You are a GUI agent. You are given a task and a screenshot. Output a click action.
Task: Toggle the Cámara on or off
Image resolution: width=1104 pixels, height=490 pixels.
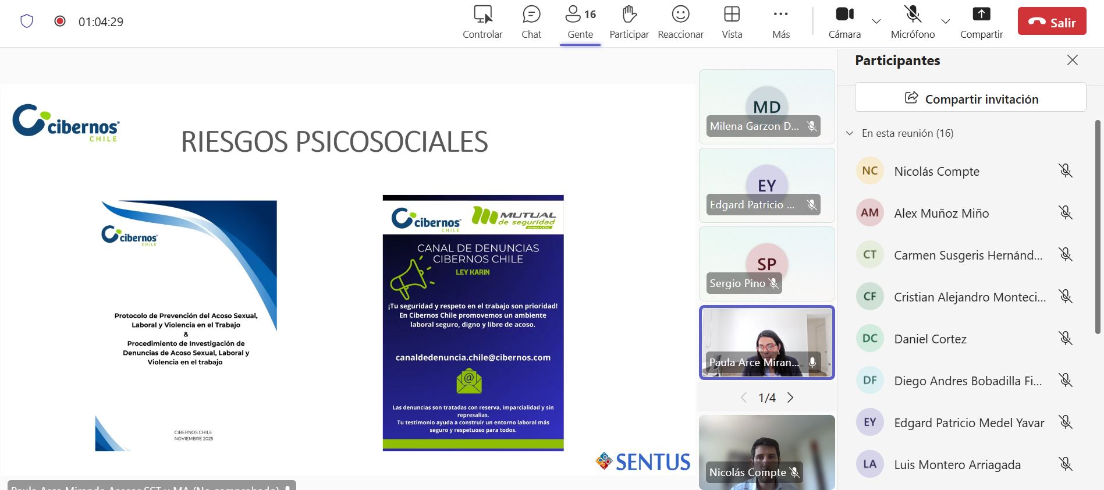click(844, 15)
